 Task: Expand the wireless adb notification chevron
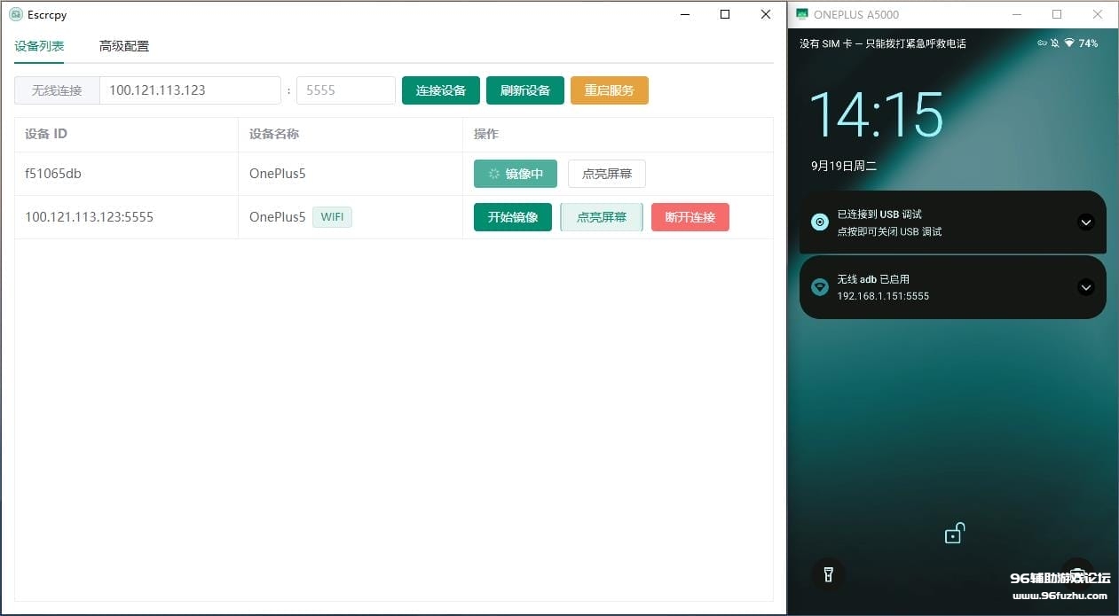pyautogui.click(x=1086, y=287)
